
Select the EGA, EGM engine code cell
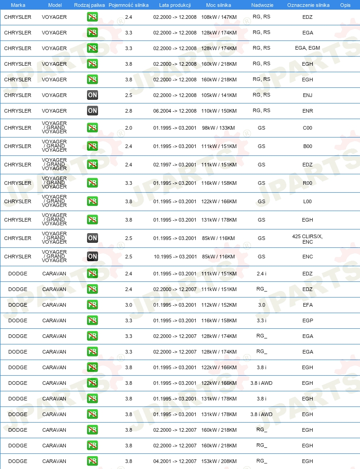[x=308, y=48]
